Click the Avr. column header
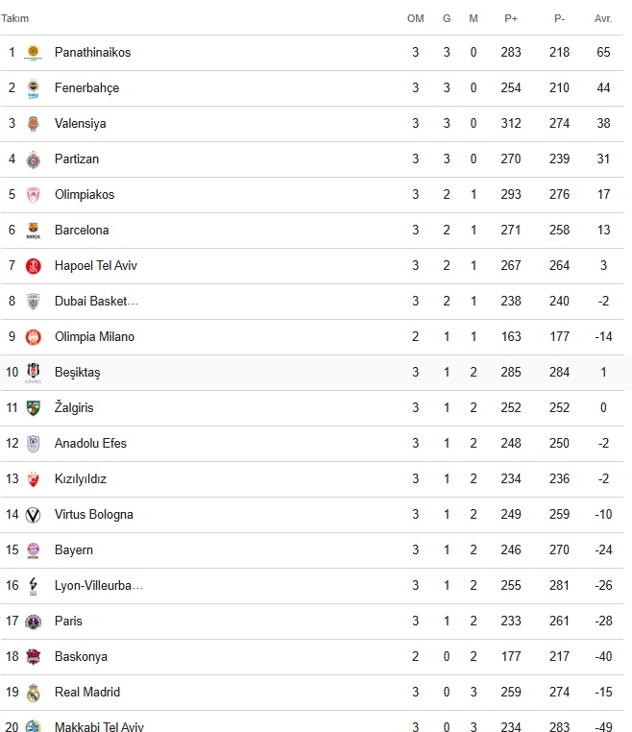 pyautogui.click(x=603, y=18)
